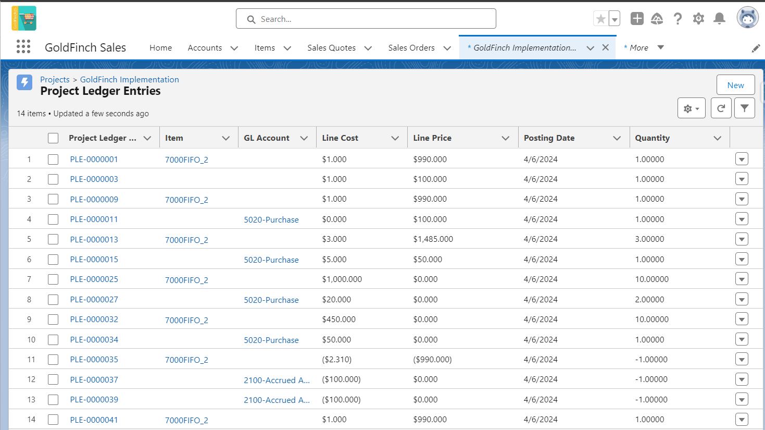Open row actions for PLE-0000001
This screenshot has height=430, width=765.
(x=742, y=159)
